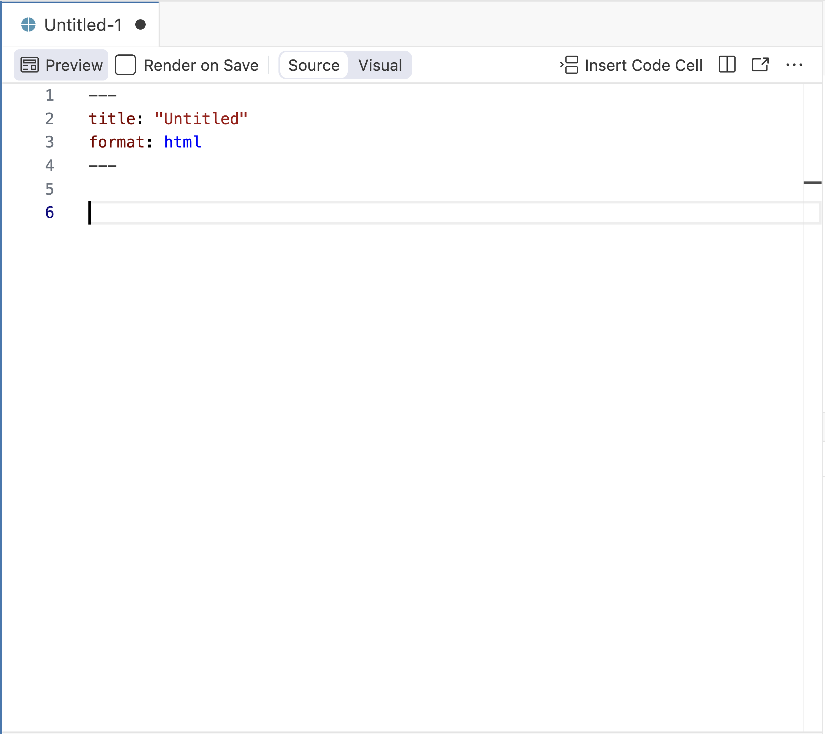Click the Preview document icon
825x734 pixels.
[x=30, y=65]
